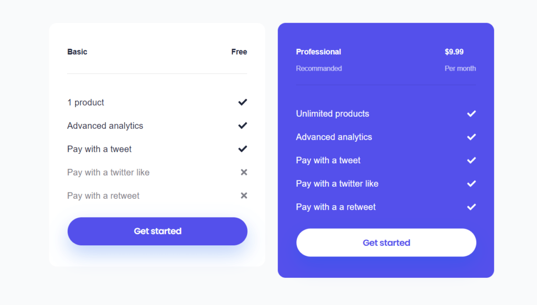Click Basic plan Advanced analytics checkmark

(242, 126)
